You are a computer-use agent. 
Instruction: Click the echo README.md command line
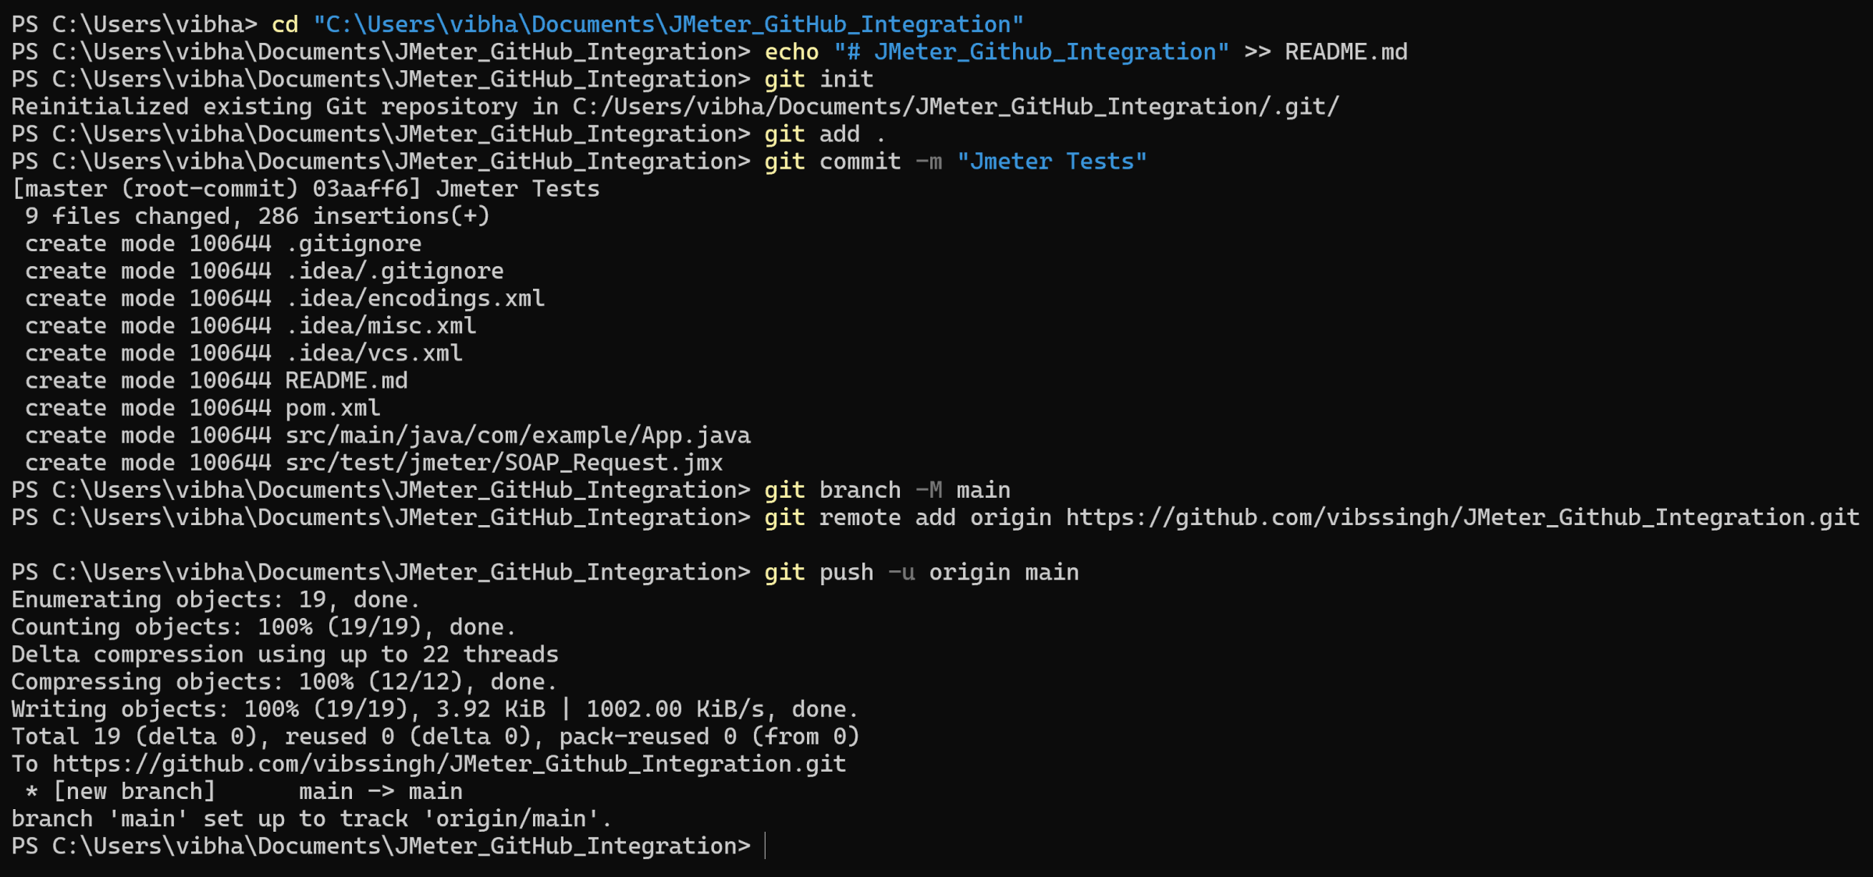point(1086,51)
